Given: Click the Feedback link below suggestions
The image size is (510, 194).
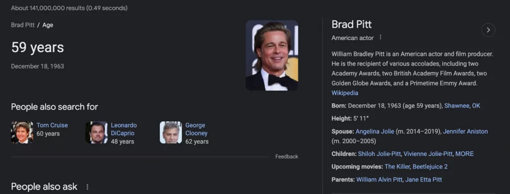Looking at the screenshot, I should point(286,157).
